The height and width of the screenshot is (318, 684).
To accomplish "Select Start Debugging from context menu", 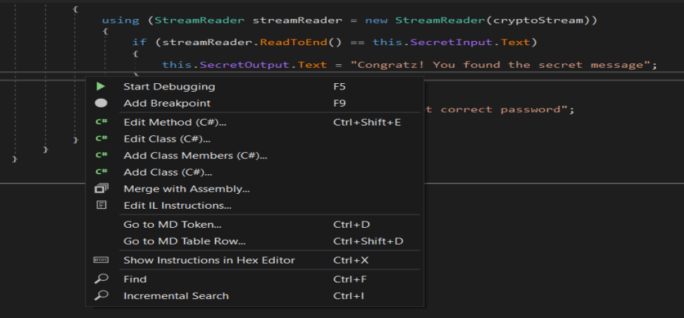I will (169, 87).
